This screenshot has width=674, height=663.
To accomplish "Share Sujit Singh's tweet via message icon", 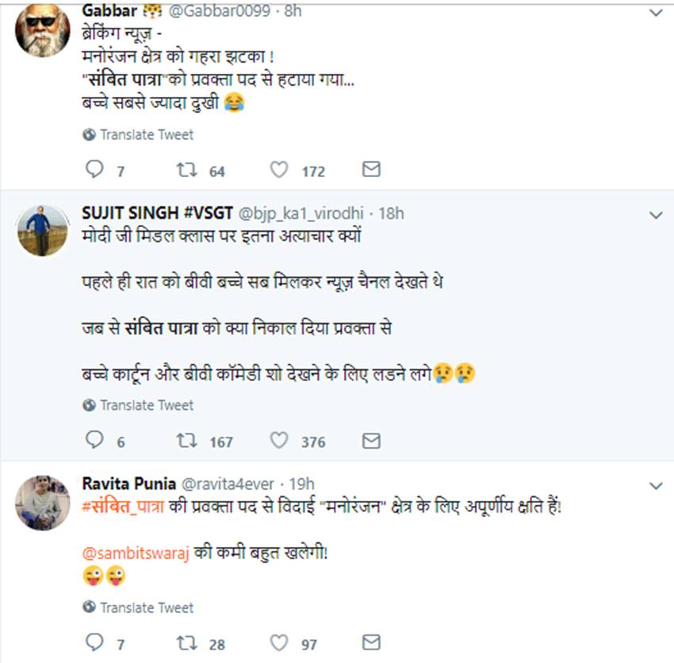I will tap(371, 441).
